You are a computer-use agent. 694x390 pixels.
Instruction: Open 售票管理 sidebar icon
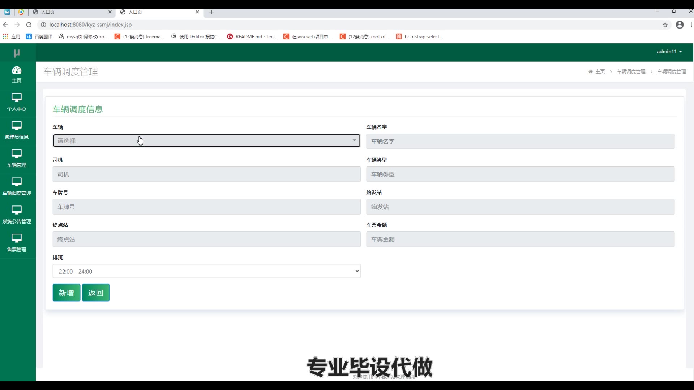(17, 243)
